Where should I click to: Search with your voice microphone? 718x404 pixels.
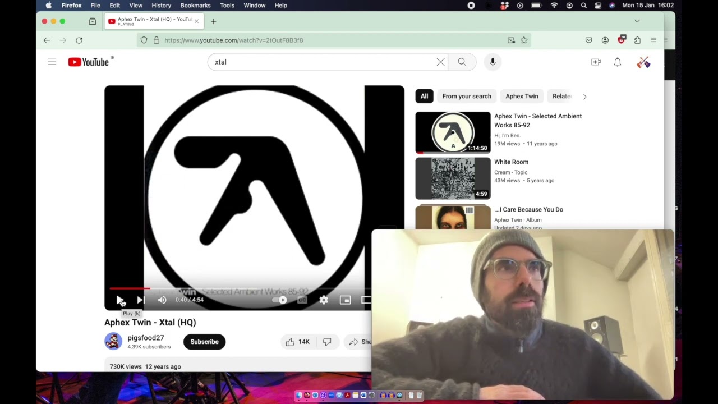493,62
